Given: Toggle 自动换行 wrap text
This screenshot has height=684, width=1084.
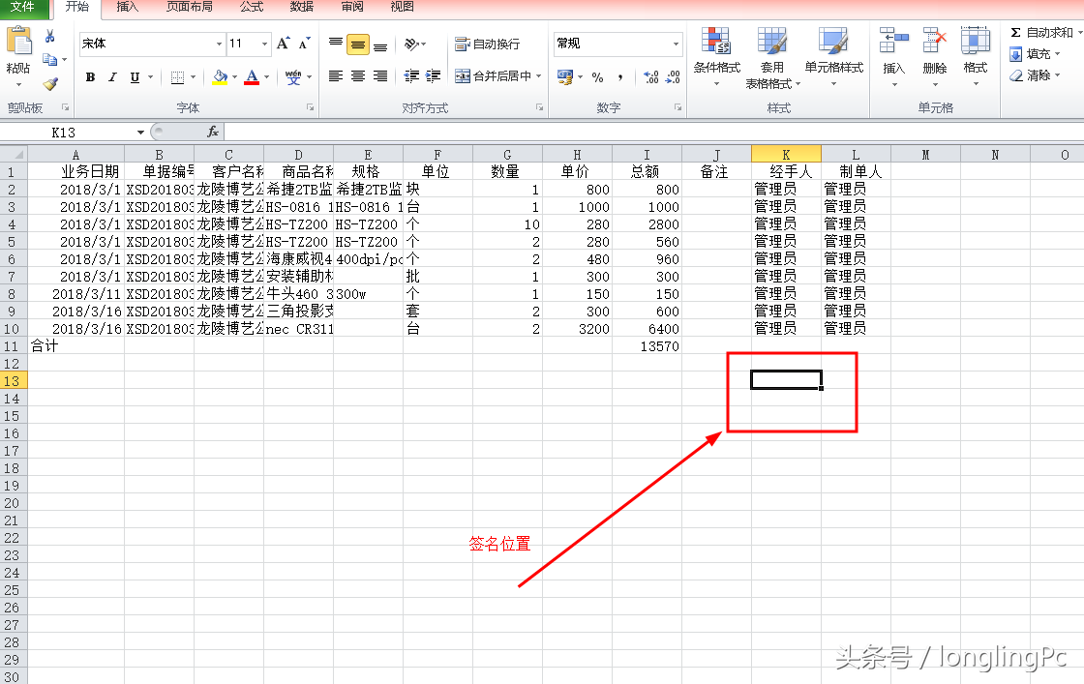Looking at the screenshot, I should tap(487, 44).
